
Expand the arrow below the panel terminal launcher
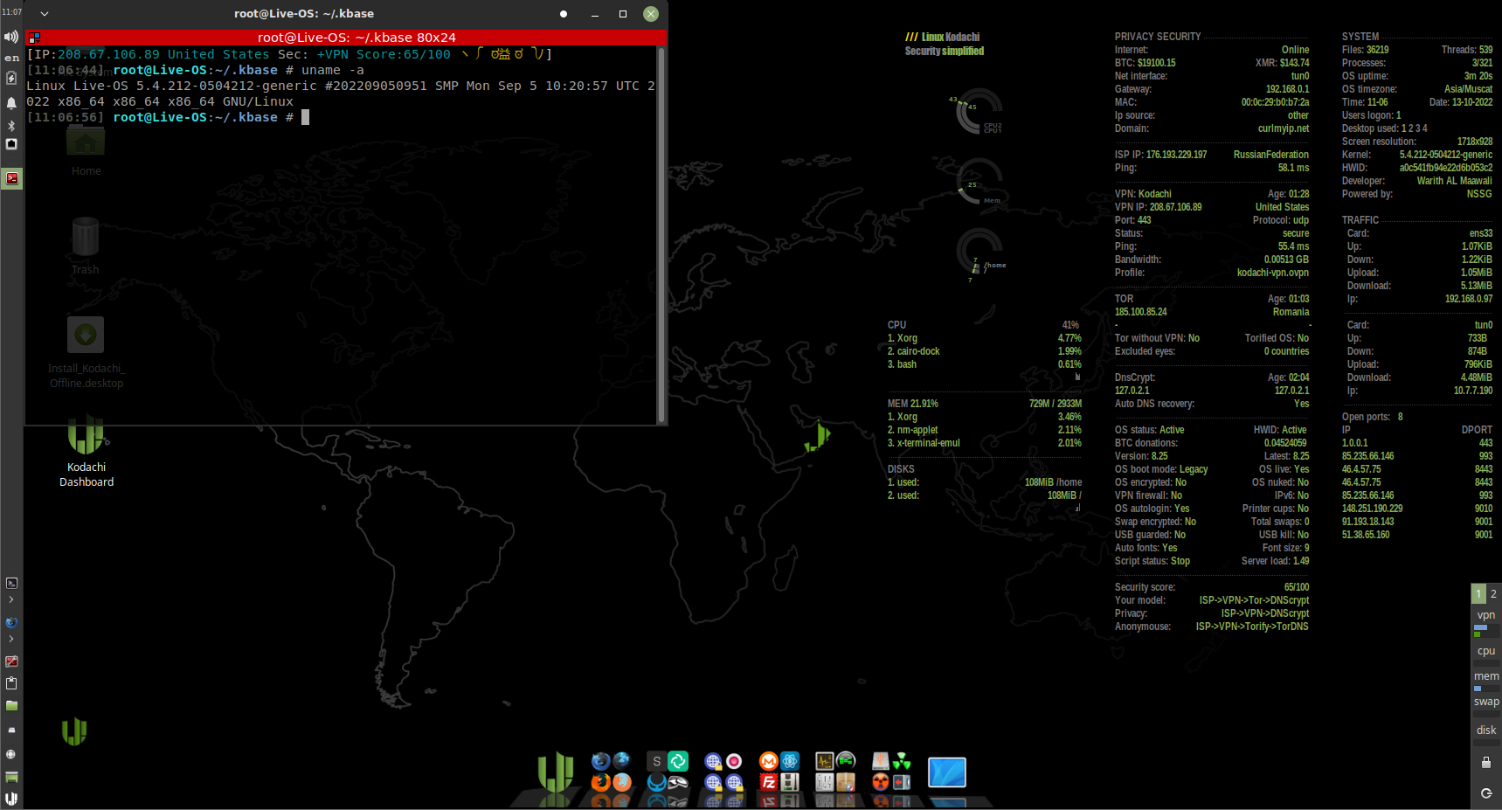point(11,599)
